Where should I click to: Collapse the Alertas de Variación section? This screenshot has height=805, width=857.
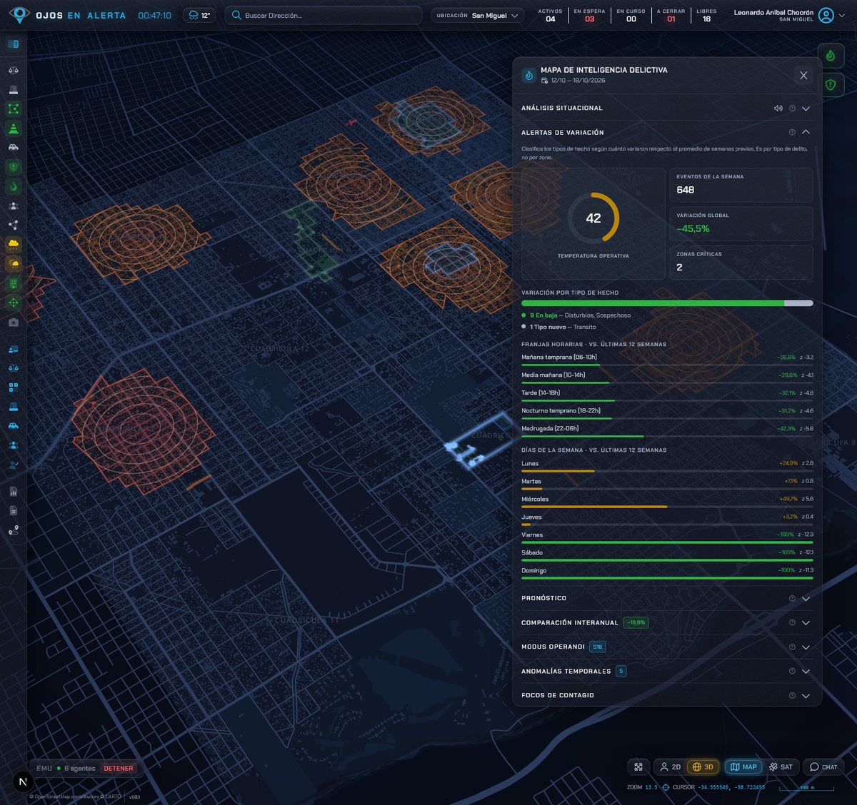click(x=806, y=133)
